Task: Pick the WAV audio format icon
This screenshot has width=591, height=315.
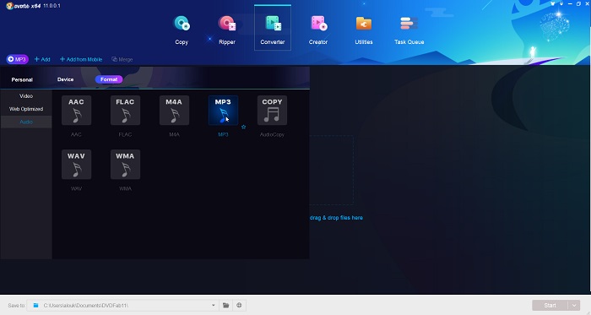Action: [76, 165]
